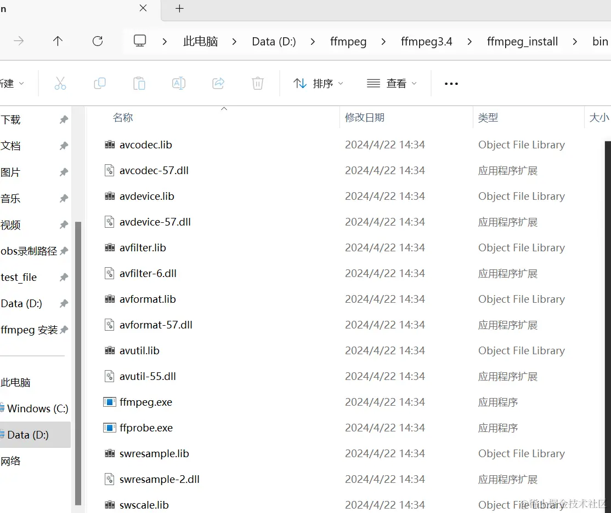This screenshot has height=513, width=611.
Task: Open 文档 in quick access
Action: pyautogui.click(x=10, y=146)
